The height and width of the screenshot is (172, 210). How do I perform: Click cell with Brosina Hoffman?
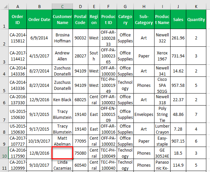click(x=62, y=38)
